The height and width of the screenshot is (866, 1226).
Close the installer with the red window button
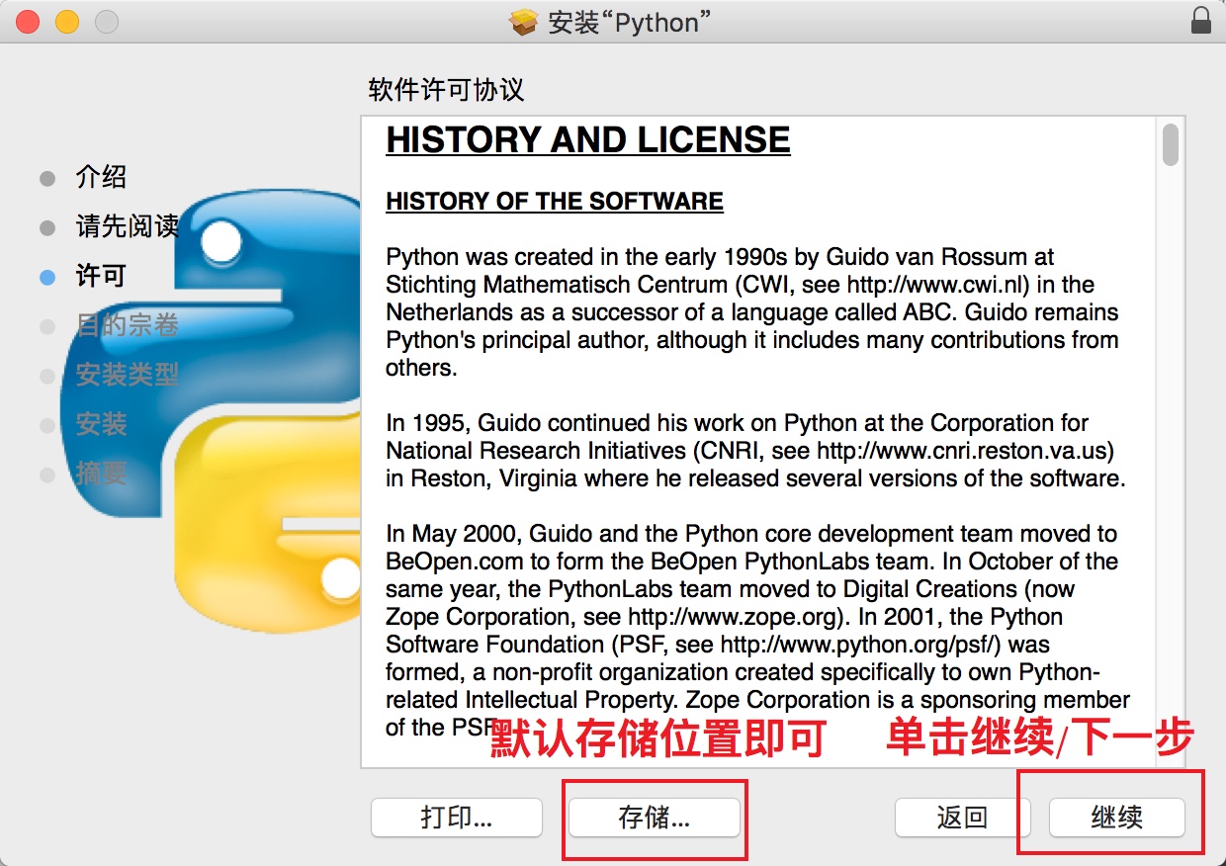[28, 21]
